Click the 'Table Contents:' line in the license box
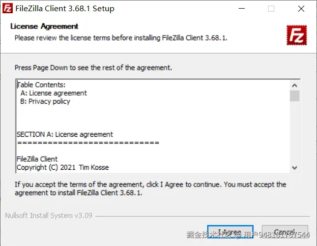Viewport: 317px width, 246px height. 42,85
